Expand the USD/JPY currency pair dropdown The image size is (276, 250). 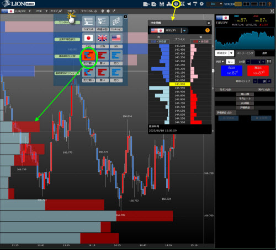click(x=184, y=30)
